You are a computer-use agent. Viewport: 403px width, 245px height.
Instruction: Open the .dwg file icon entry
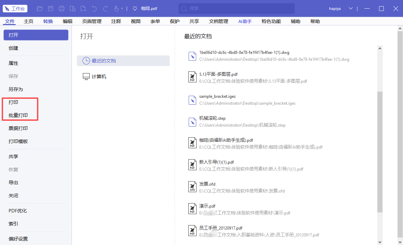[192, 56]
